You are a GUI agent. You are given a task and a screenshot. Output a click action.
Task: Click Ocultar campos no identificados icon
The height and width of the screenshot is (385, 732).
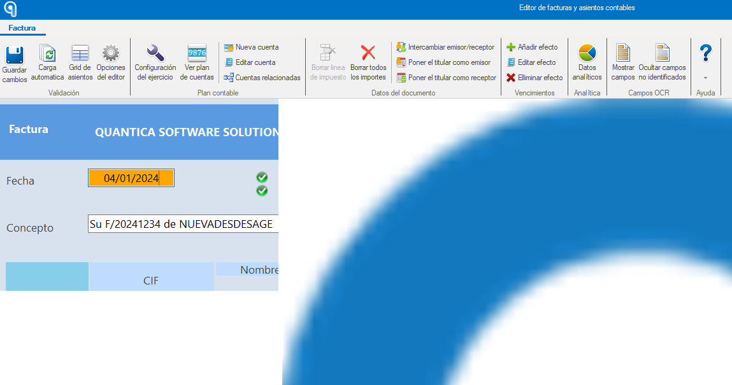pyautogui.click(x=662, y=53)
